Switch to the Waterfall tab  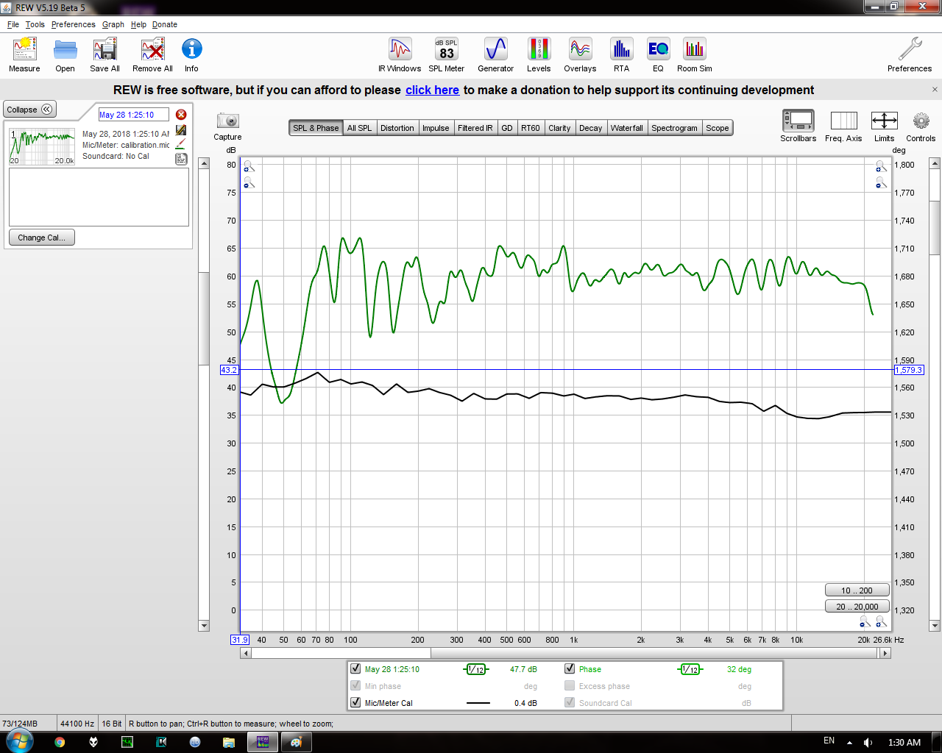click(x=627, y=128)
